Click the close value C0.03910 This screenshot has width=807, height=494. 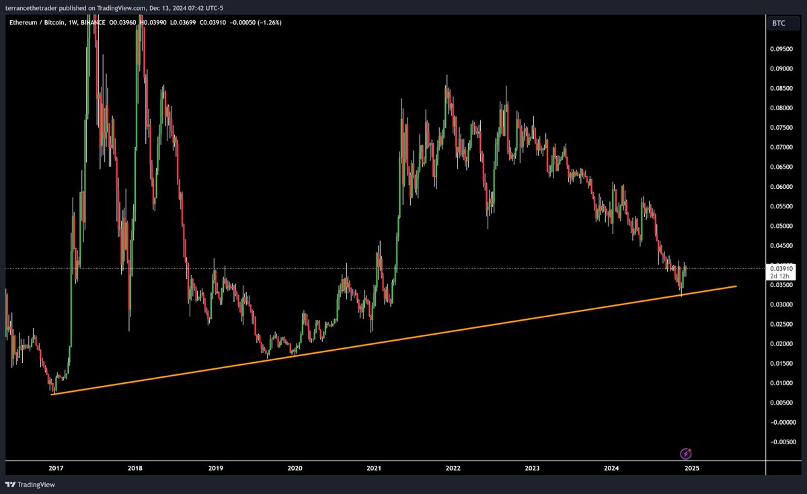213,23
